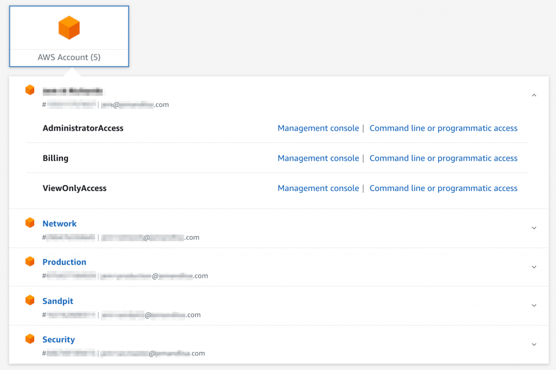Click the email of the expanded first account

click(x=135, y=105)
